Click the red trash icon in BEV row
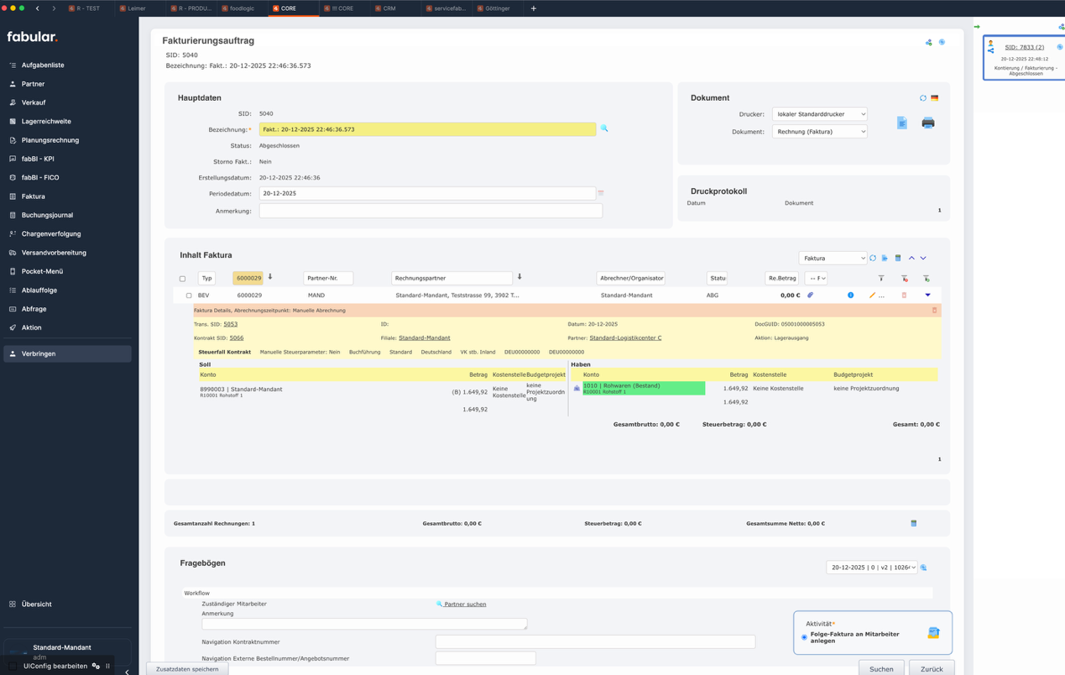Image resolution: width=1065 pixels, height=675 pixels. (904, 296)
